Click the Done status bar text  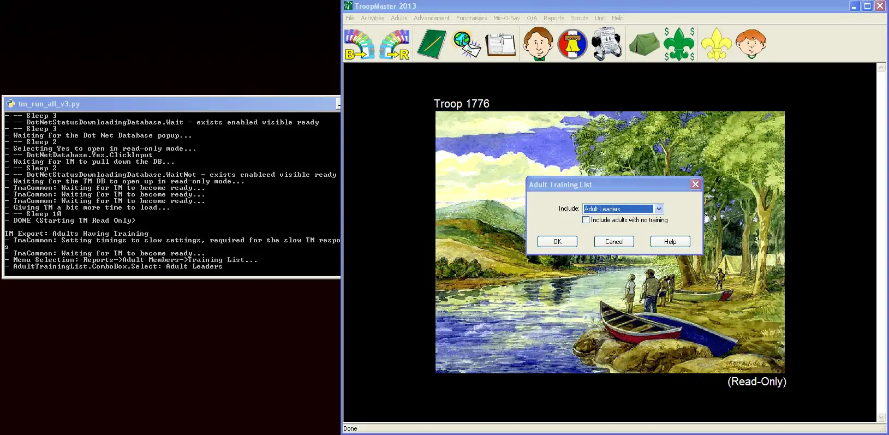350,428
